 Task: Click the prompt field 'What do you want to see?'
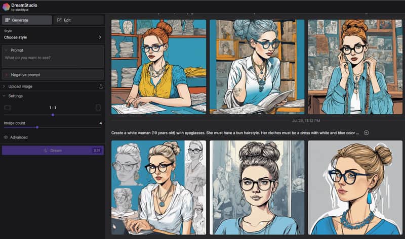(53, 58)
